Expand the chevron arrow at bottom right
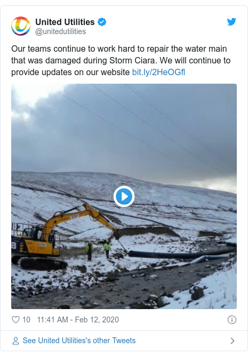The height and width of the screenshot is (356, 248). 233,341
